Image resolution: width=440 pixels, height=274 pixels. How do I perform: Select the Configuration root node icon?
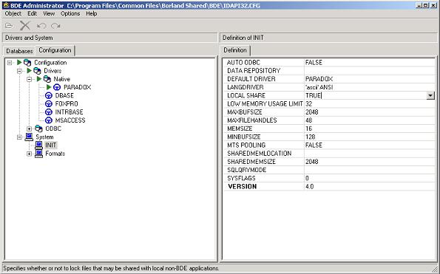coord(27,63)
